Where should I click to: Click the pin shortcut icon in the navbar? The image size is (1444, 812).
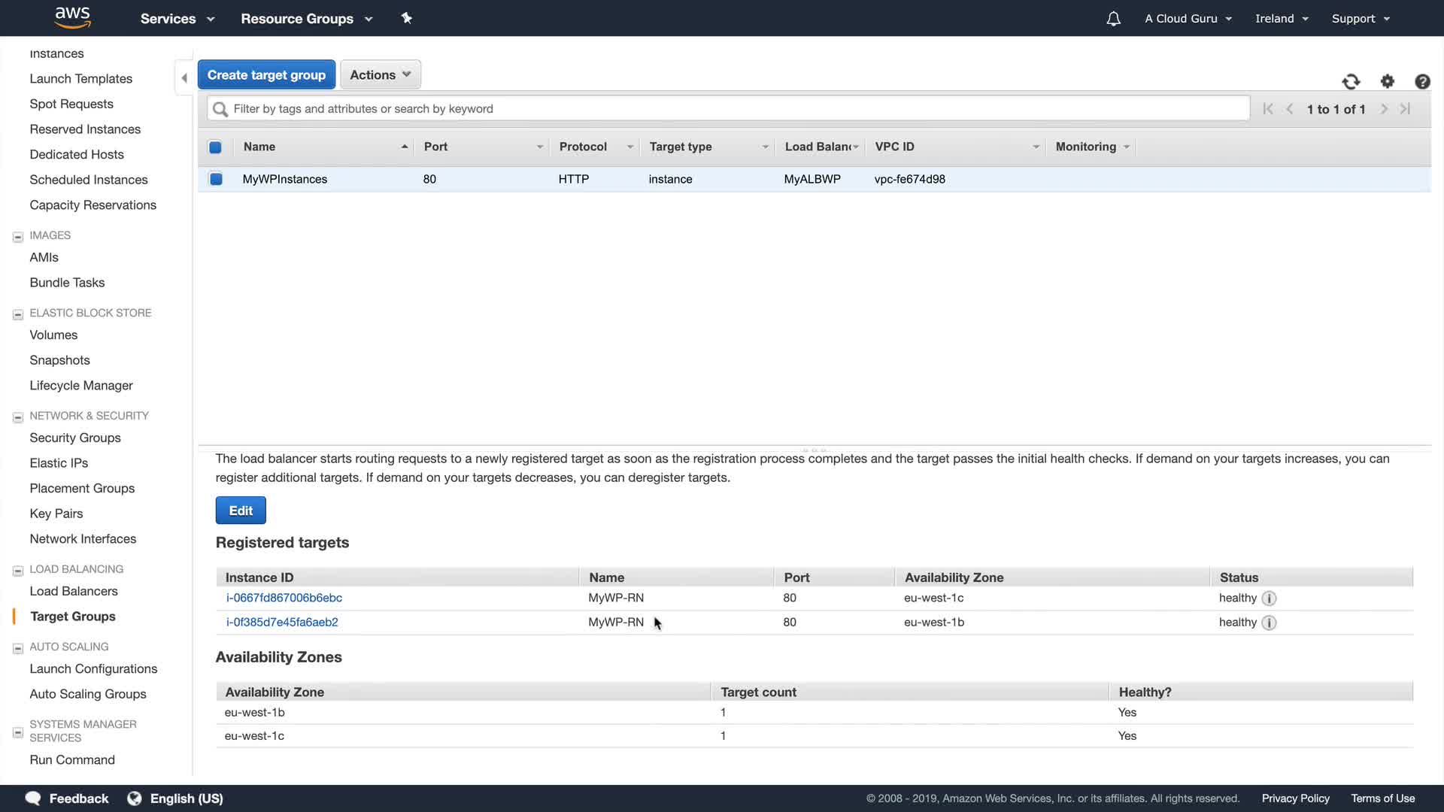pos(407,18)
